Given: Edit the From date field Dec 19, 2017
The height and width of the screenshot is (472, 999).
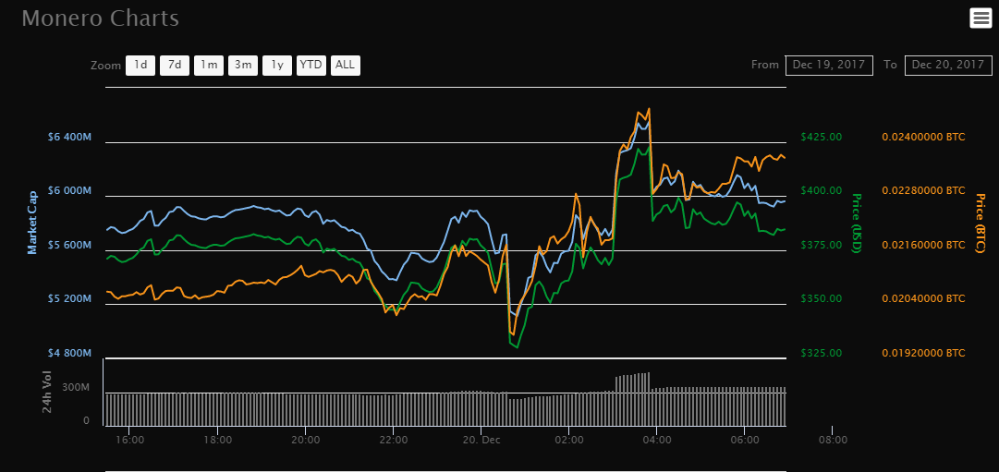Looking at the screenshot, I should click(829, 65).
